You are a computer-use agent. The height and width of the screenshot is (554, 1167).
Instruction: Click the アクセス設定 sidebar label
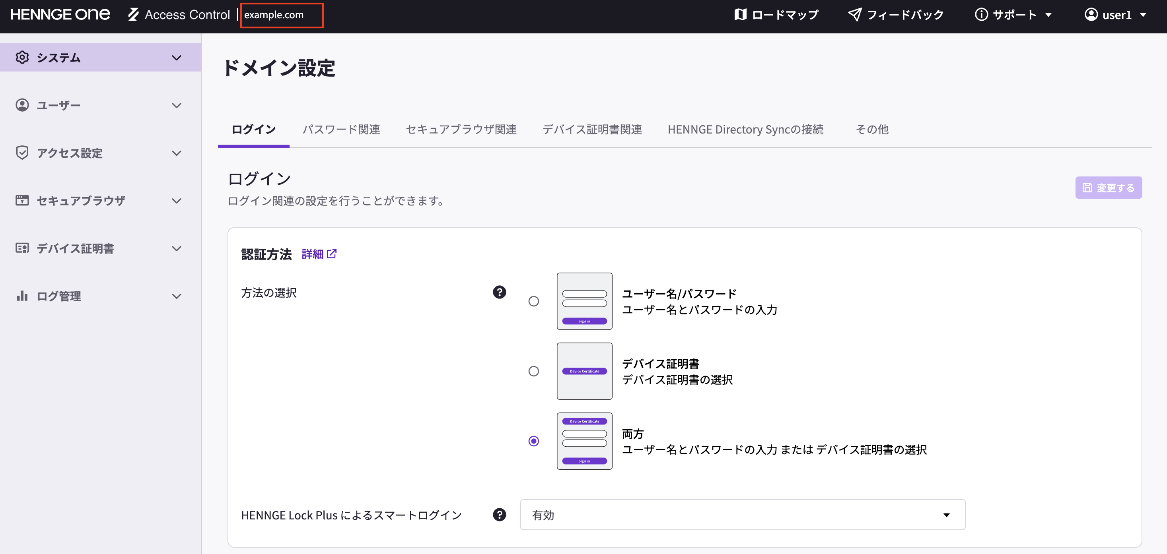70,153
